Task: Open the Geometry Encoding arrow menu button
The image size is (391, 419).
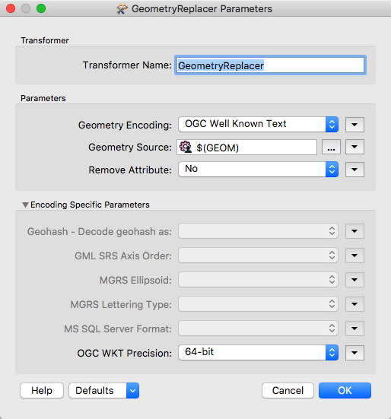Action: (354, 125)
